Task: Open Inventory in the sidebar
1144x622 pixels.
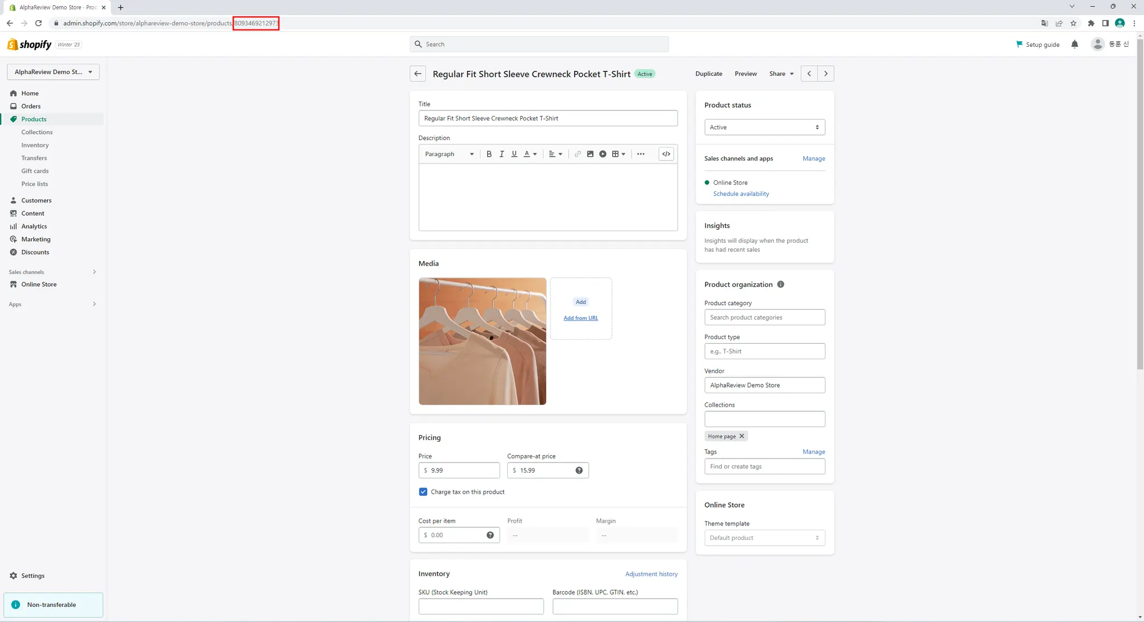Action: pos(35,145)
